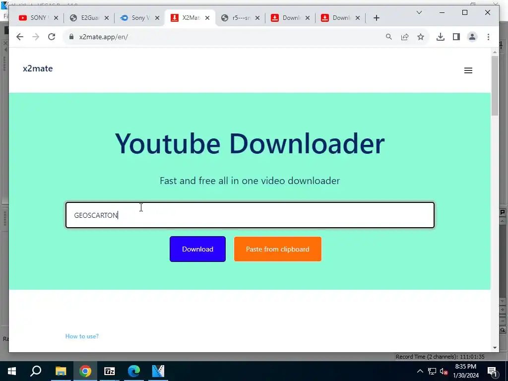The width and height of the screenshot is (508, 381).
Task: Open VEGAS Pro from the taskbar
Action: [x=158, y=371]
